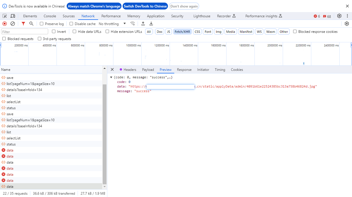Open the Initiator tab
Screen dimensions: 352x197
203,70
